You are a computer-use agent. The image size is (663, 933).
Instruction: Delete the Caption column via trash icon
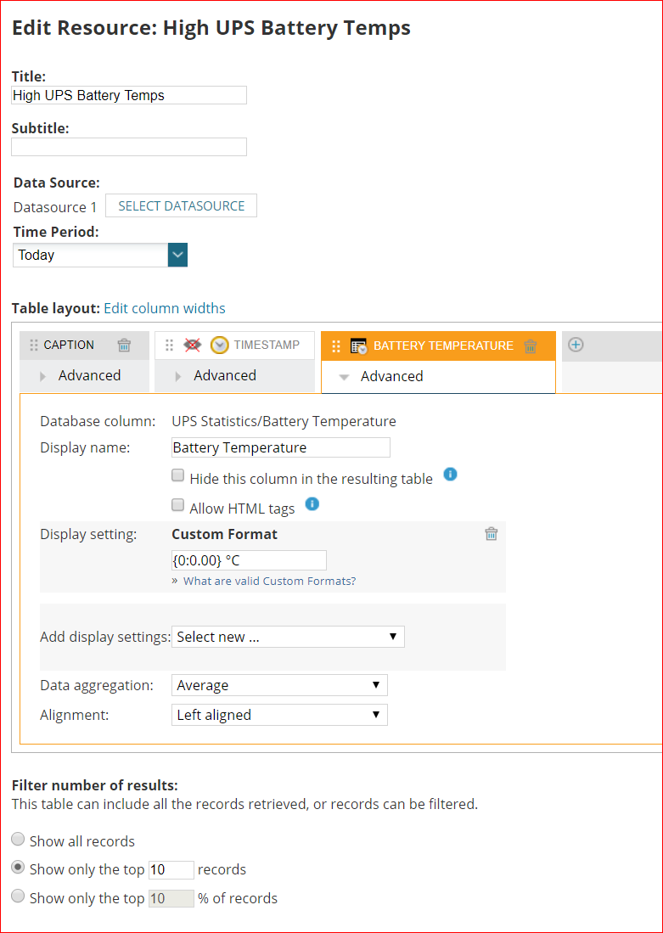click(124, 346)
